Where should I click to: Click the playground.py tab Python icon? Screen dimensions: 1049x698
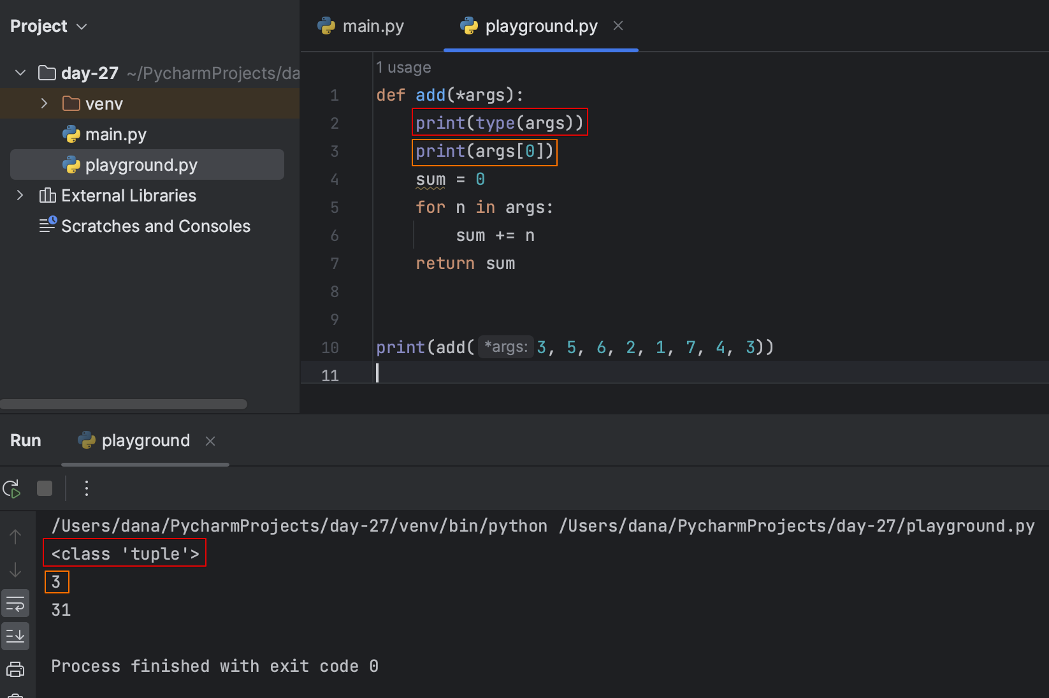[x=469, y=26]
